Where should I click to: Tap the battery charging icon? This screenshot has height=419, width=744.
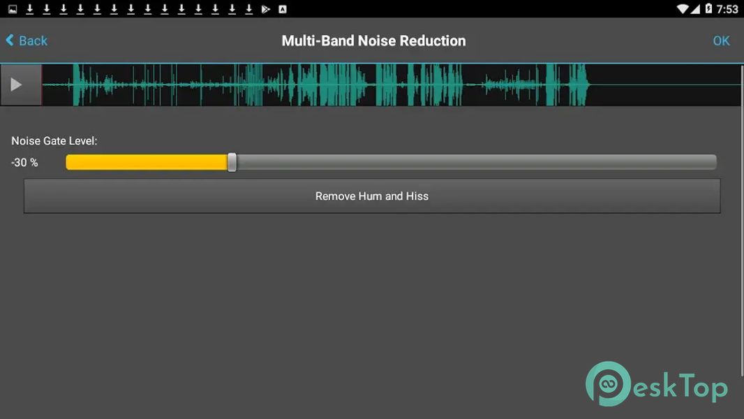pos(708,8)
